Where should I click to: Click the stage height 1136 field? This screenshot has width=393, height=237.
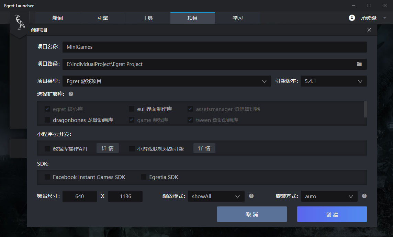(125, 196)
